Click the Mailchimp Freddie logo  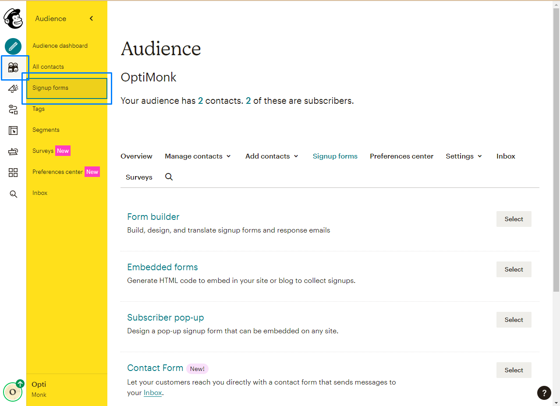click(x=13, y=18)
